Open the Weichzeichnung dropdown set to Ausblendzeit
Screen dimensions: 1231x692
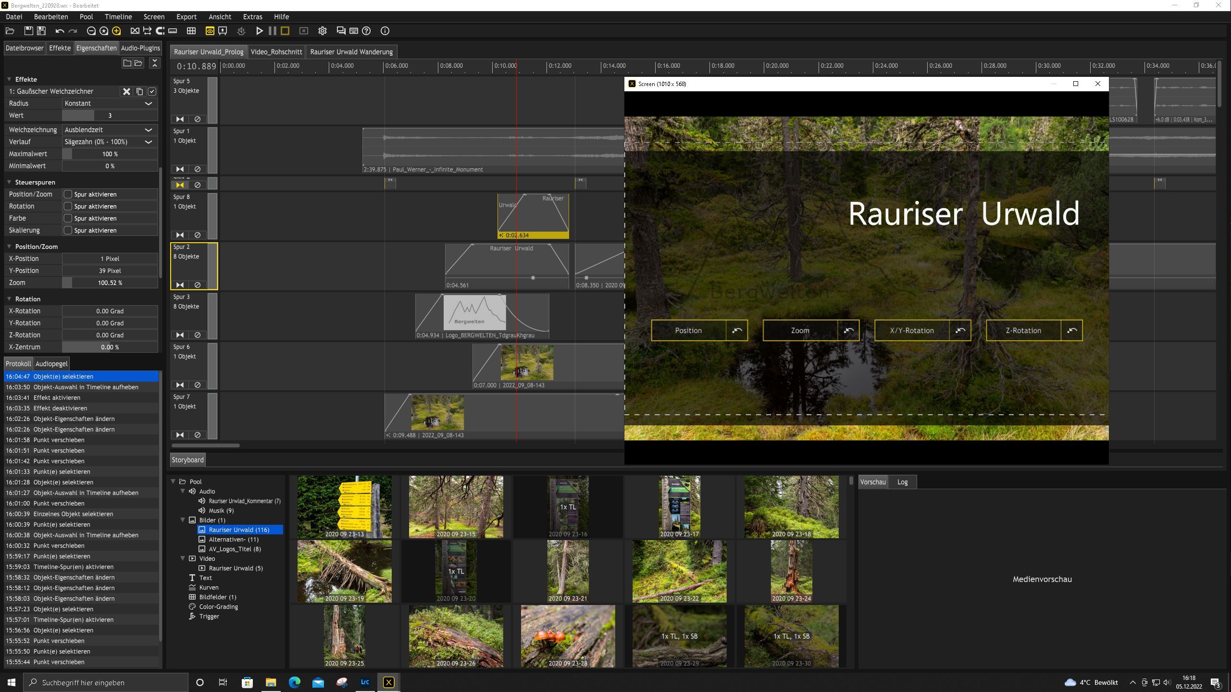tap(110, 130)
